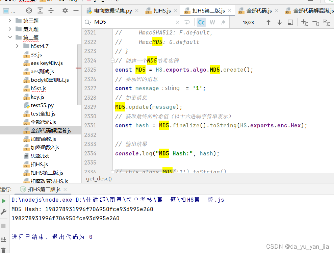Toggle match case in search bar
The height and width of the screenshot is (253, 334).
(x=201, y=22)
